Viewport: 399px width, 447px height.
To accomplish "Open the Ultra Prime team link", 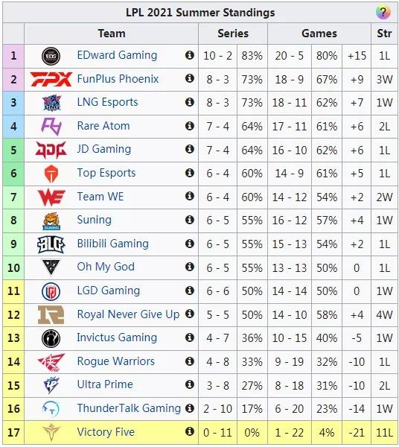I will pos(105,384).
